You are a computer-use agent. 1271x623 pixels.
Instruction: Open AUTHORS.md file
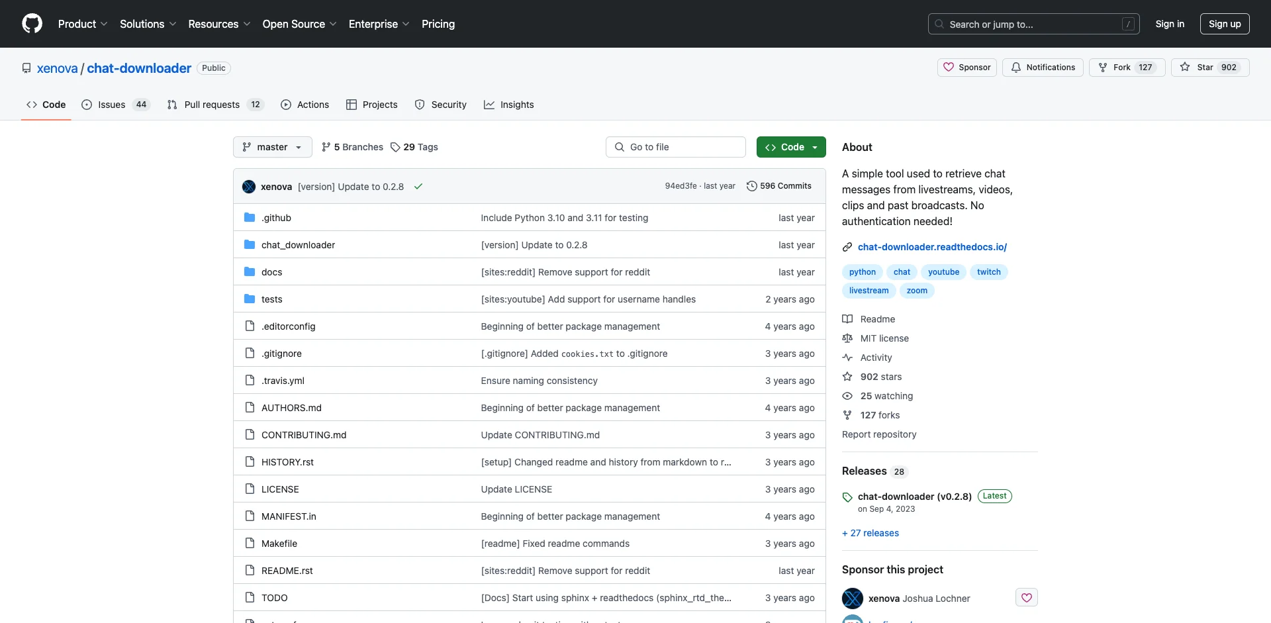click(291, 408)
